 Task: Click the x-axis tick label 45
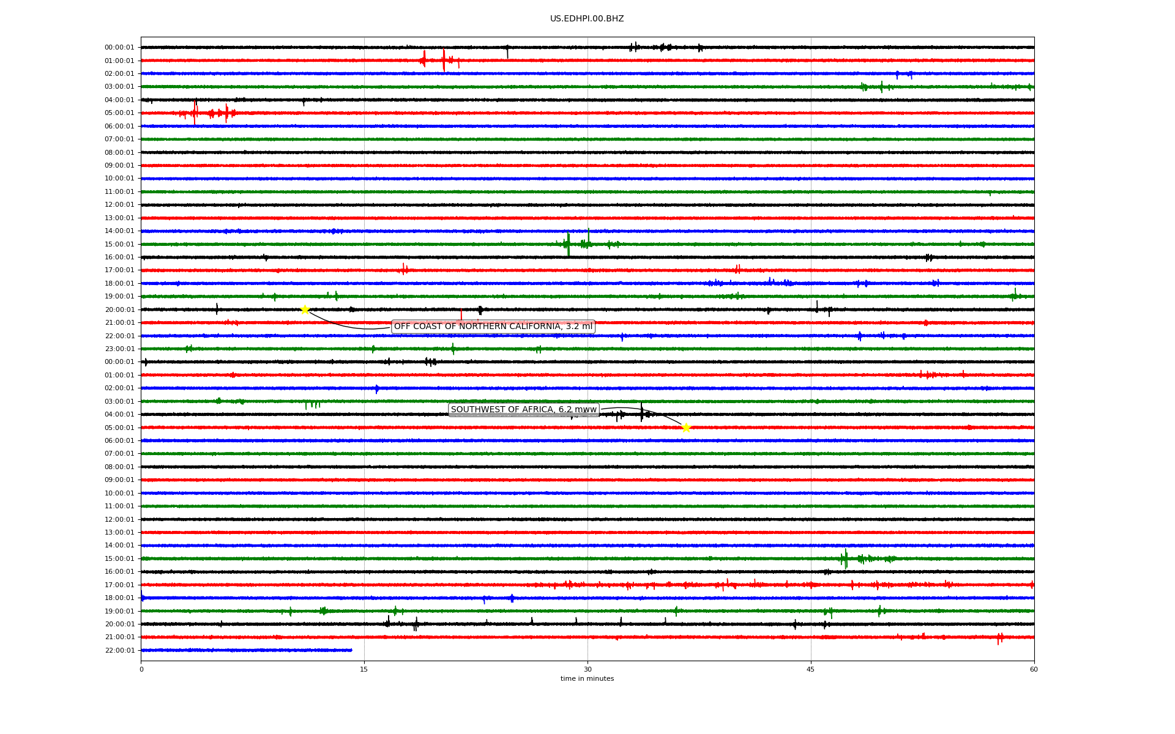tap(811, 669)
